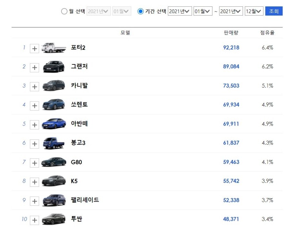Click the 3.7% share value
The image size is (290, 228).
coord(267,200)
